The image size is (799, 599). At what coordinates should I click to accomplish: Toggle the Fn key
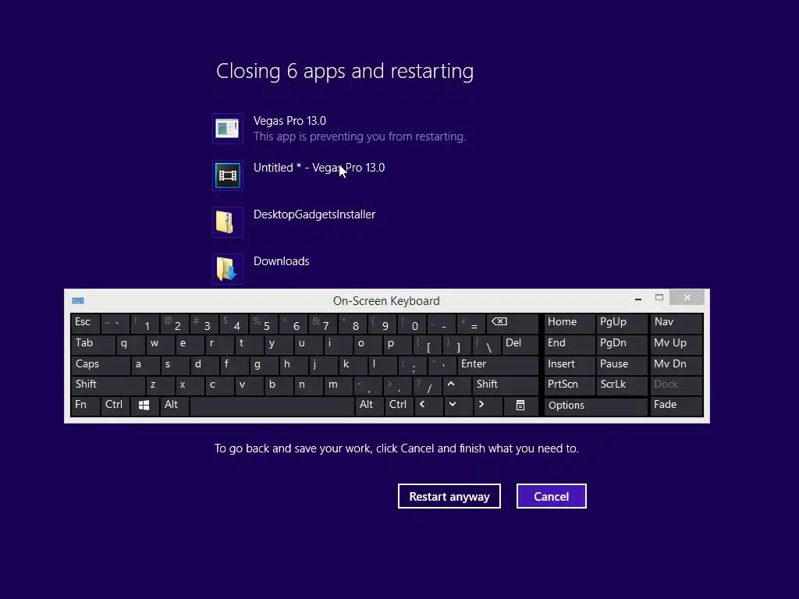(x=85, y=406)
